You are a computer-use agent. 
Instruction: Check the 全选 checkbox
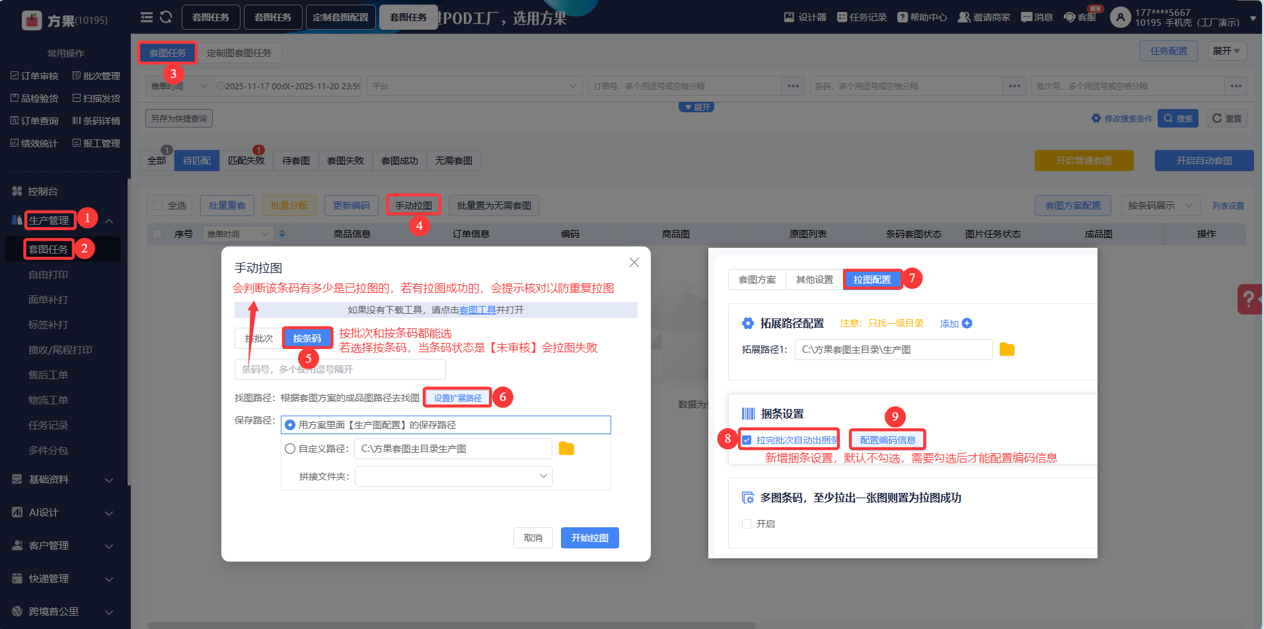[158, 205]
